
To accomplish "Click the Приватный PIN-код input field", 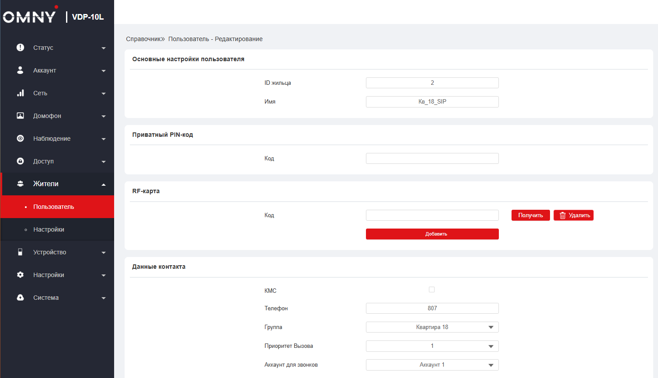I will [x=432, y=159].
